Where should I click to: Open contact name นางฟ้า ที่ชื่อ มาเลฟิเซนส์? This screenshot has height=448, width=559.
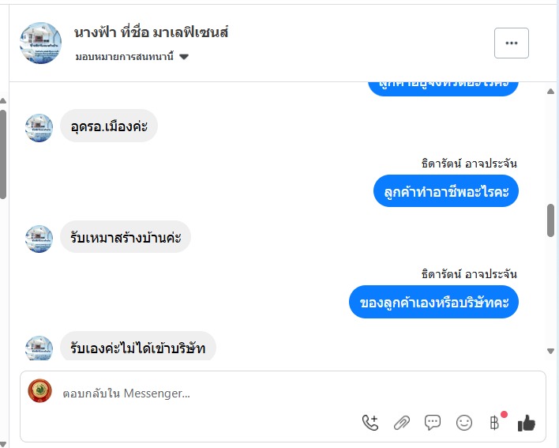pyautogui.click(x=151, y=33)
